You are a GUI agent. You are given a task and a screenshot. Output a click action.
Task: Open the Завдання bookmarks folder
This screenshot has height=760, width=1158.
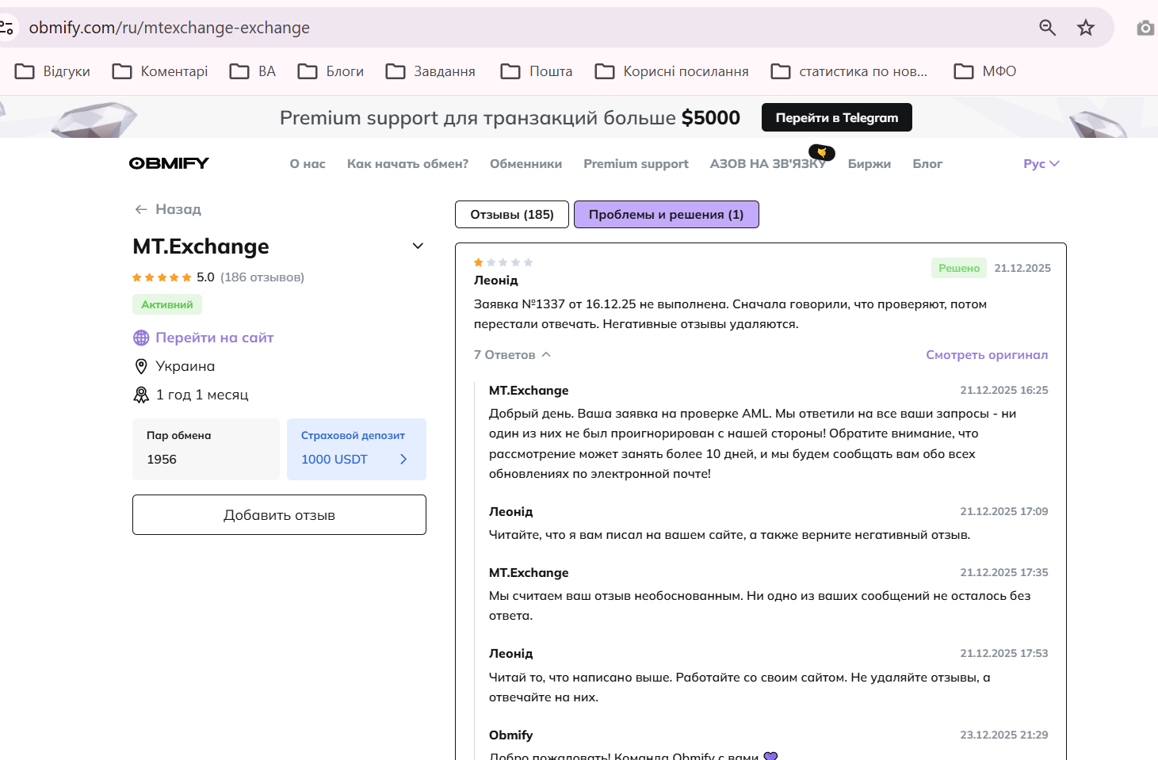[x=430, y=71]
